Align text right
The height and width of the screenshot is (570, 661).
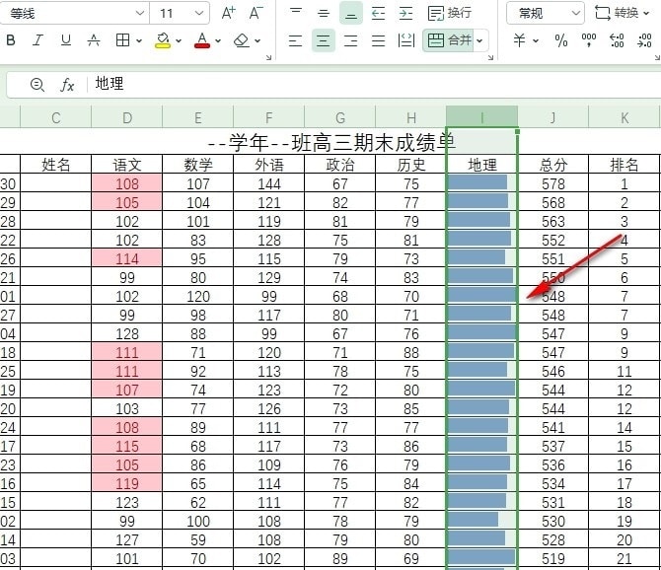(351, 40)
